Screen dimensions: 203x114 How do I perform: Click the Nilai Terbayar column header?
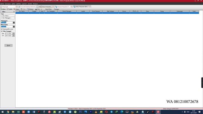[110, 11]
